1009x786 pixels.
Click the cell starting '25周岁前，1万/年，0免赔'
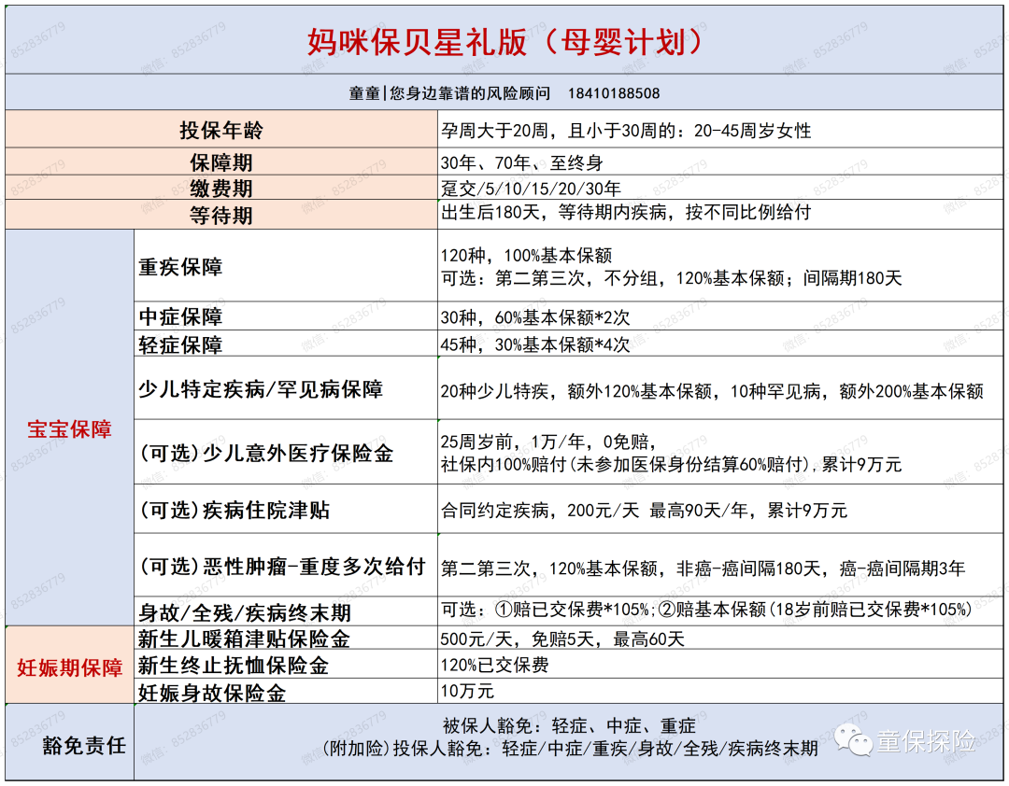[x=720, y=452]
